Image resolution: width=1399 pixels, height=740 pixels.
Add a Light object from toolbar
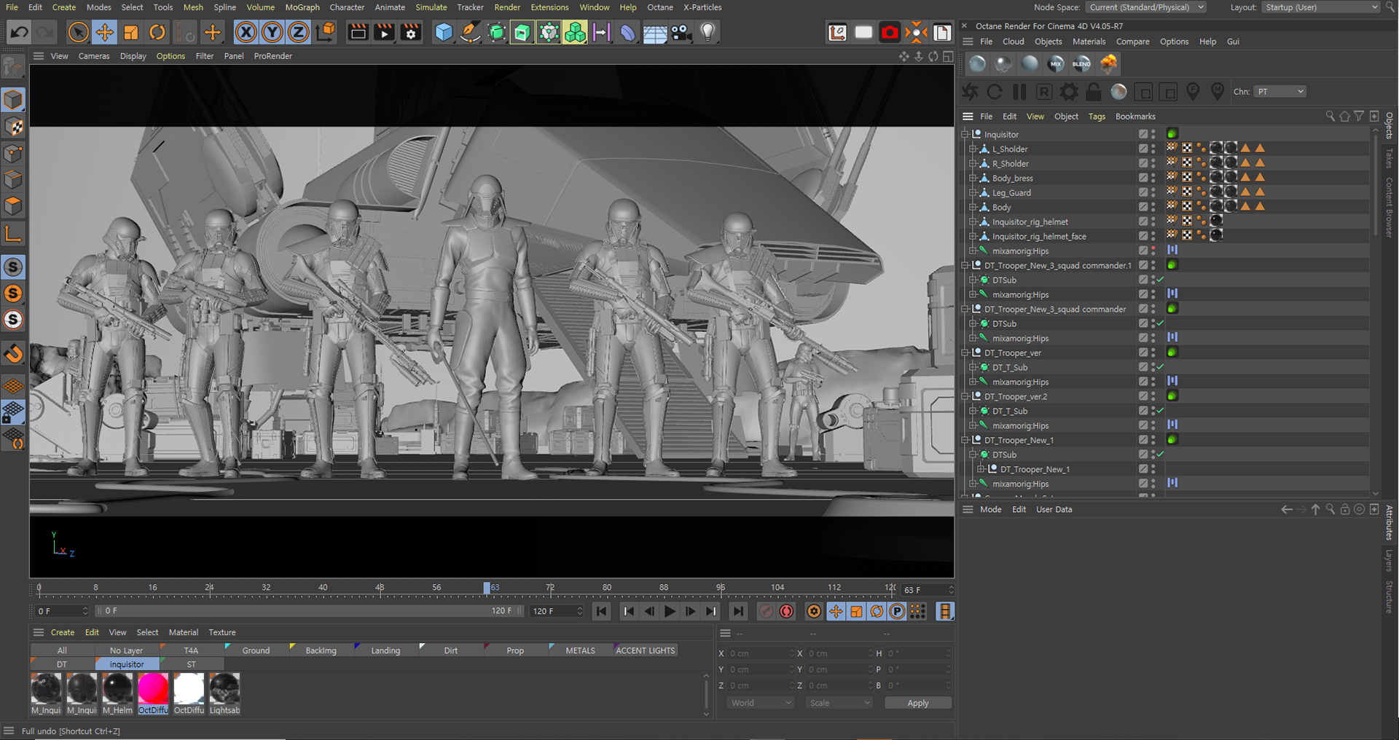(x=708, y=32)
